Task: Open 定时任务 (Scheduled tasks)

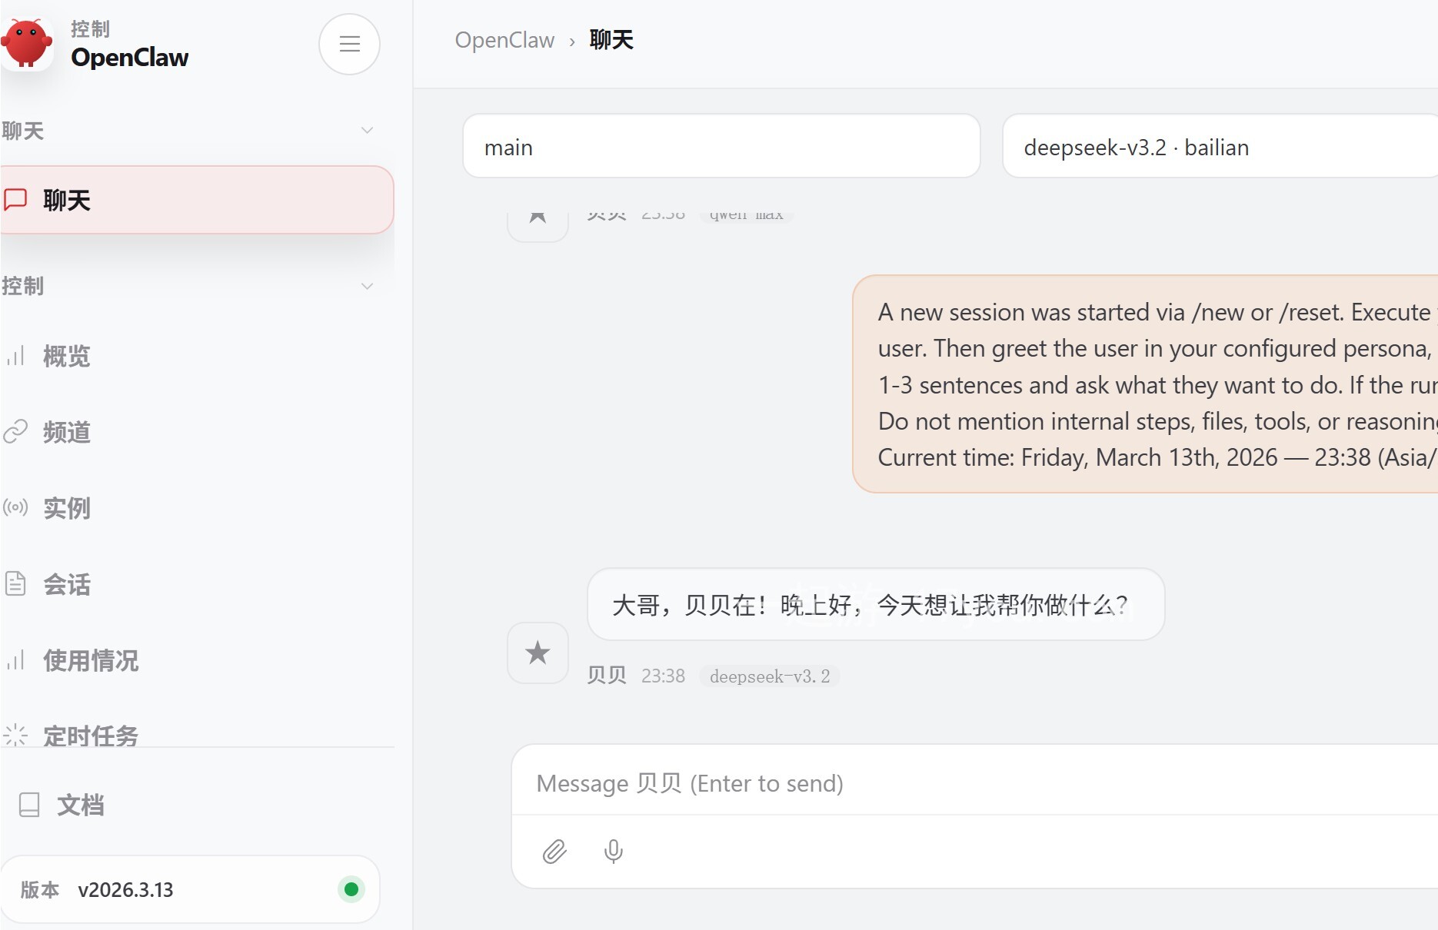Action: [90, 736]
